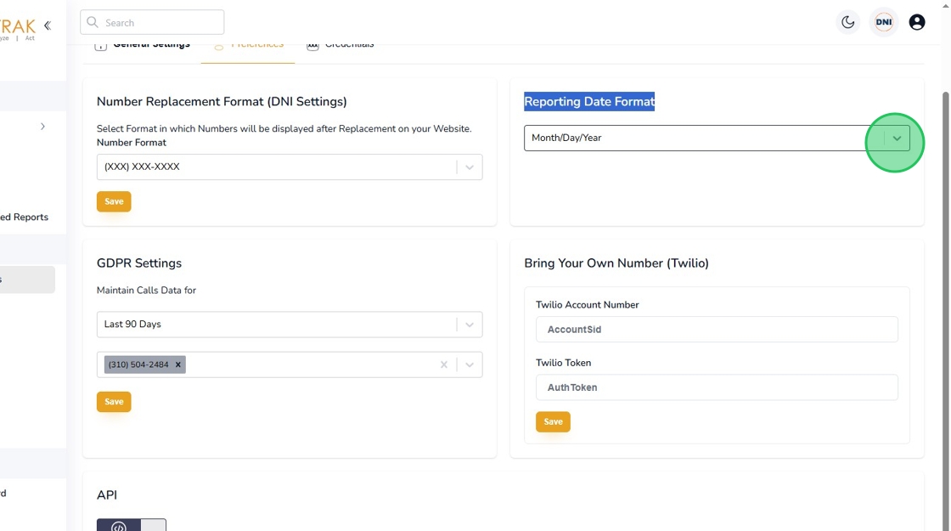The width and height of the screenshot is (951, 531).
Task: Select the Last 90 Days combo box
Action: (290, 325)
